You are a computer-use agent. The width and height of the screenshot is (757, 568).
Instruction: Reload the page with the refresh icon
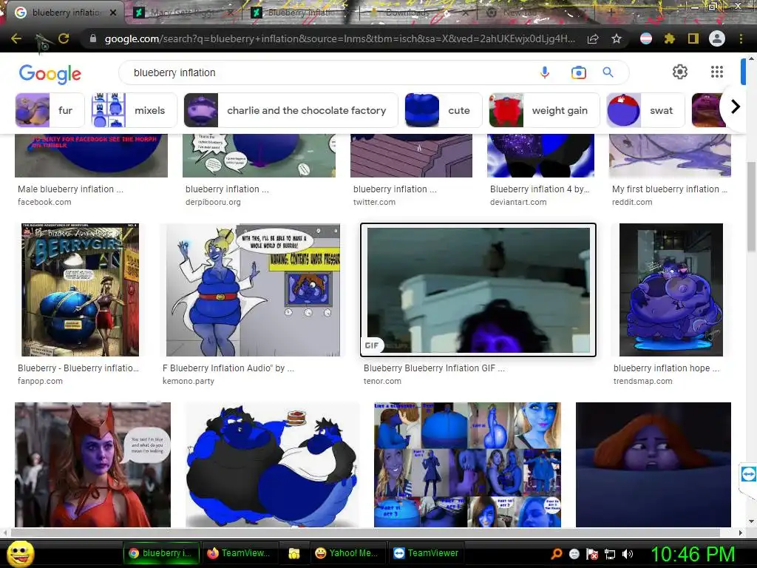coord(64,38)
